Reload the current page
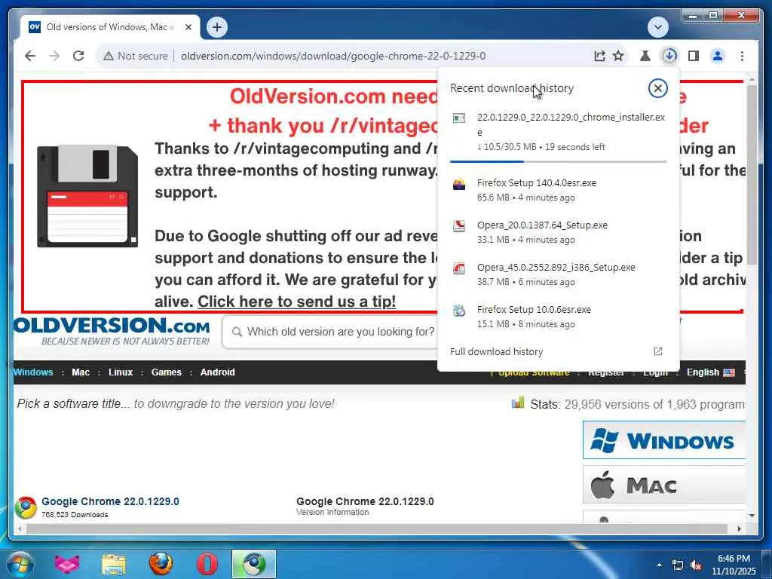772x579 pixels. point(78,56)
